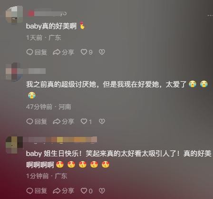Open the second commenter's blurred username
Viewport: 213px width, 199px height.
[34, 71]
